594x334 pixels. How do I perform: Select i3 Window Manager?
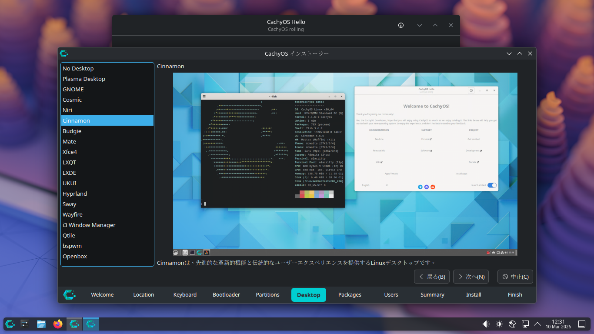click(x=107, y=225)
